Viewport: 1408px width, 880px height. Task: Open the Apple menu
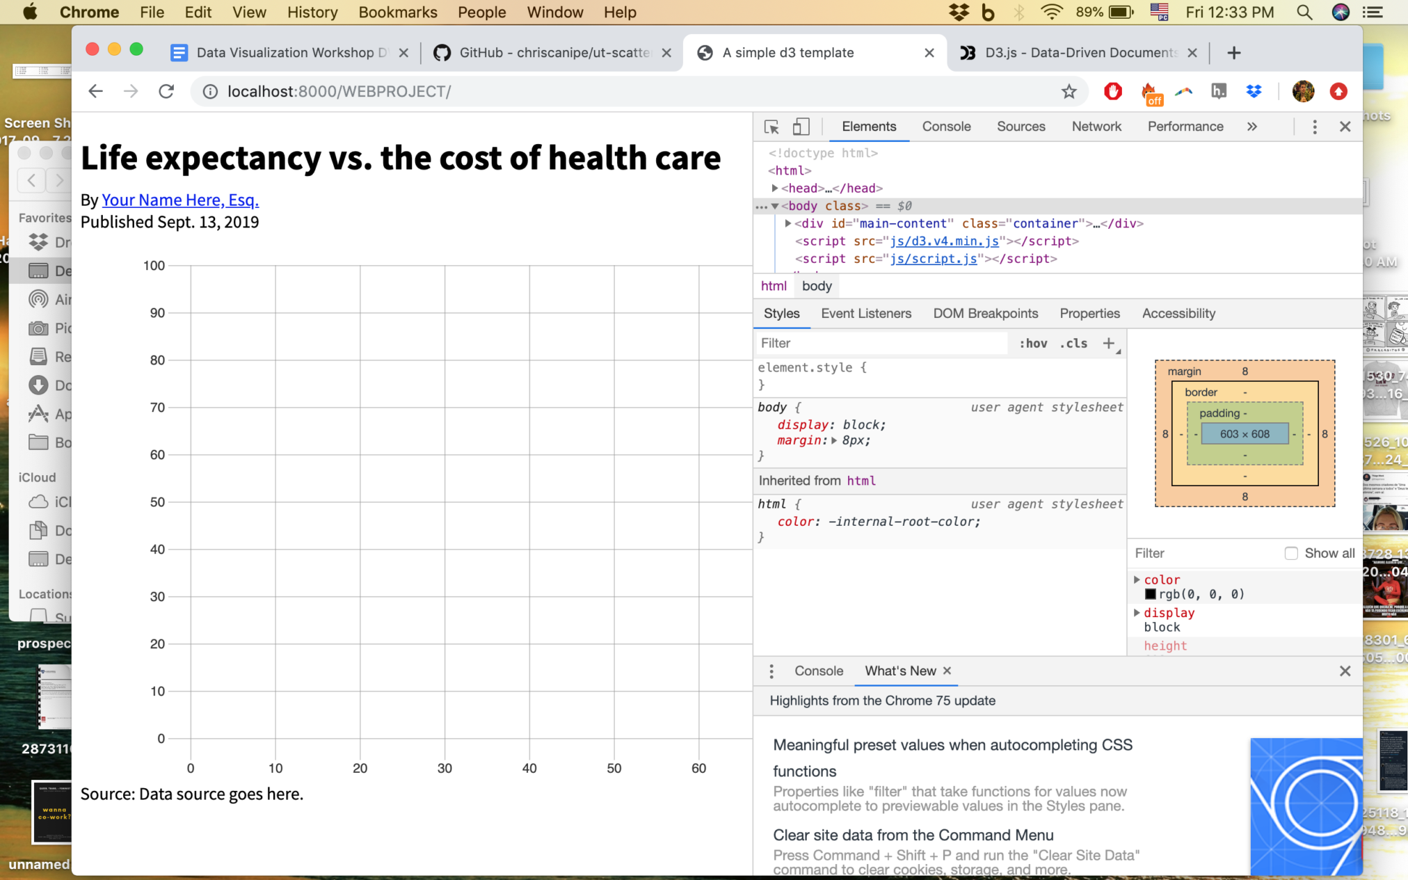[30, 12]
